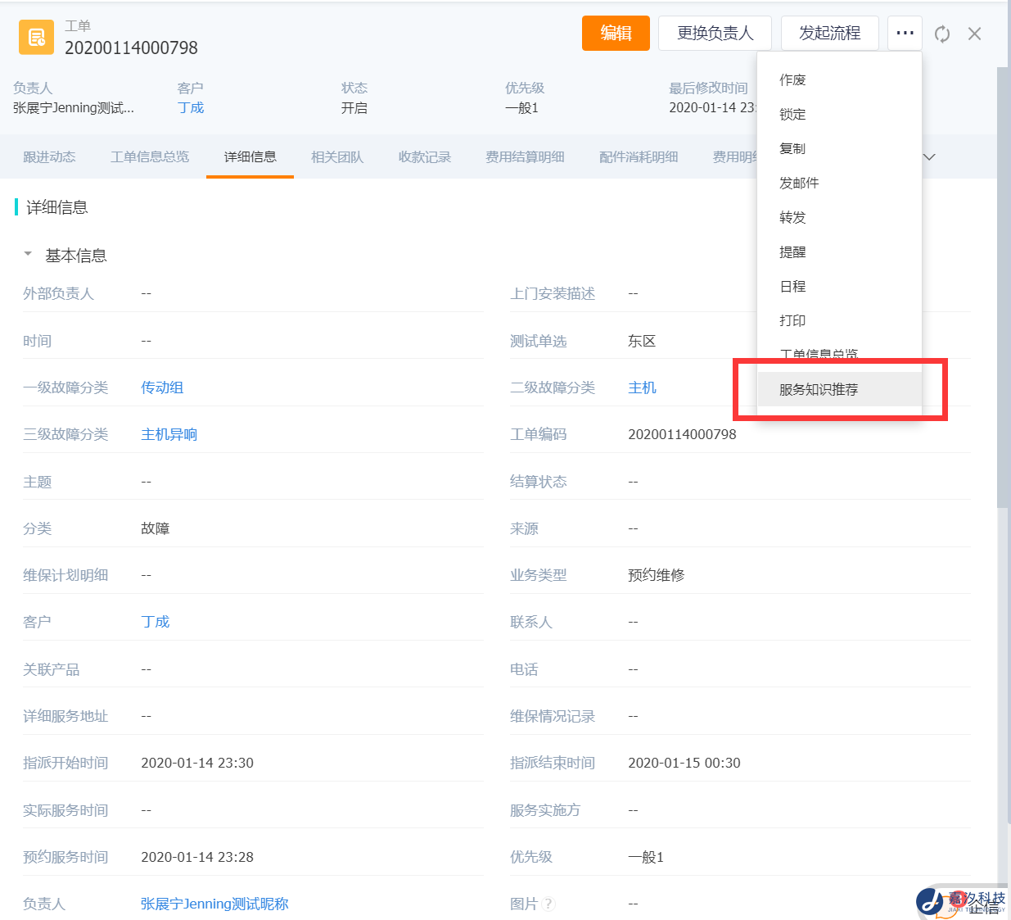This screenshot has width=1011, height=920.
Task: Open the 详细信息 tab
Action: (250, 156)
